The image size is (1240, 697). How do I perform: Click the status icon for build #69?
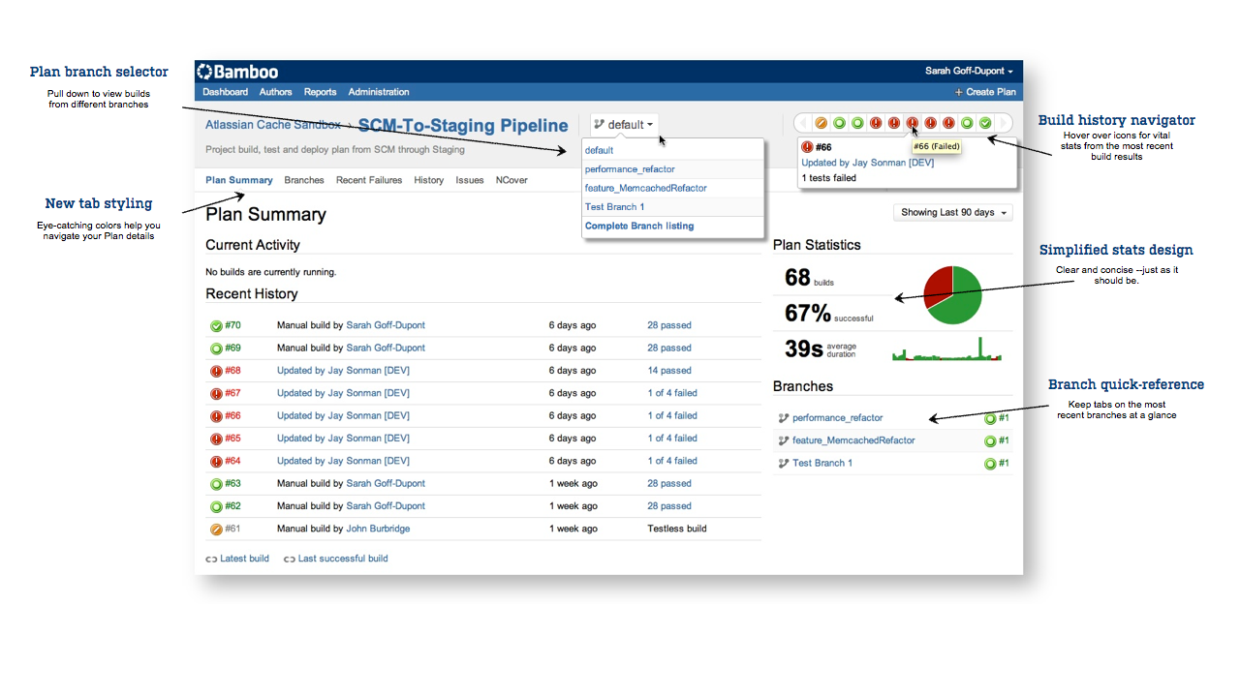tap(216, 348)
